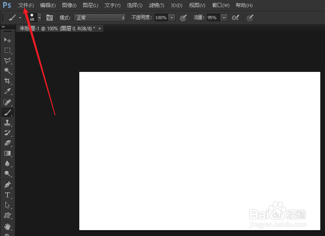Click the 模式 label

[65, 18]
